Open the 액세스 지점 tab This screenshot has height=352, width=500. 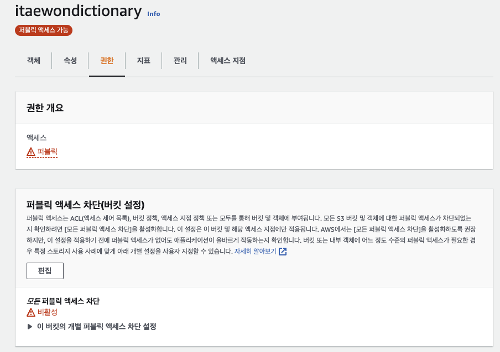point(228,61)
